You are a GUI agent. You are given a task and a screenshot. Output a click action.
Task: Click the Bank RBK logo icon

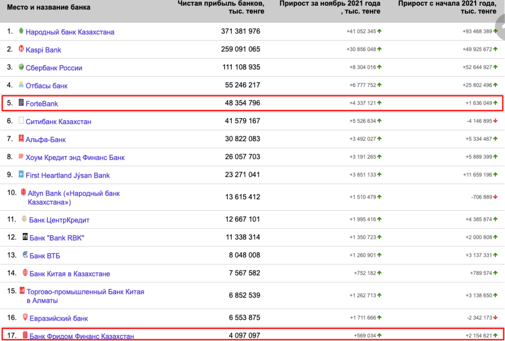pyautogui.click(x=25, y=237)
